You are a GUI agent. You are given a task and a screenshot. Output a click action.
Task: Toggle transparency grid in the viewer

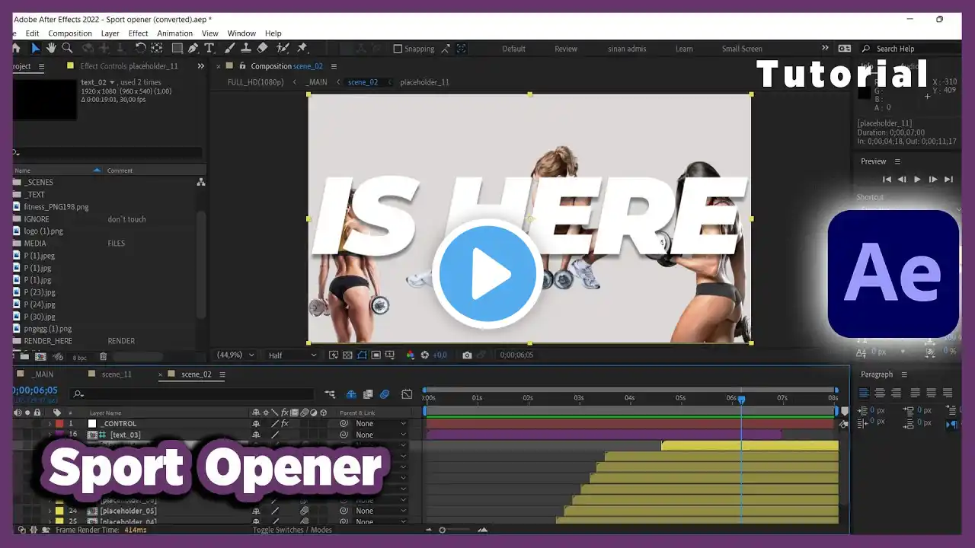(x=347, y=355)
